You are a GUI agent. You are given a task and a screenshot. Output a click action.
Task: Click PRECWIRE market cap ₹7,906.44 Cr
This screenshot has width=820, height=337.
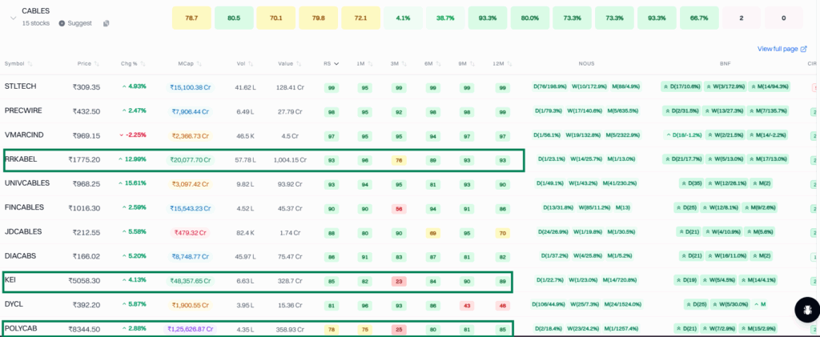191,111
